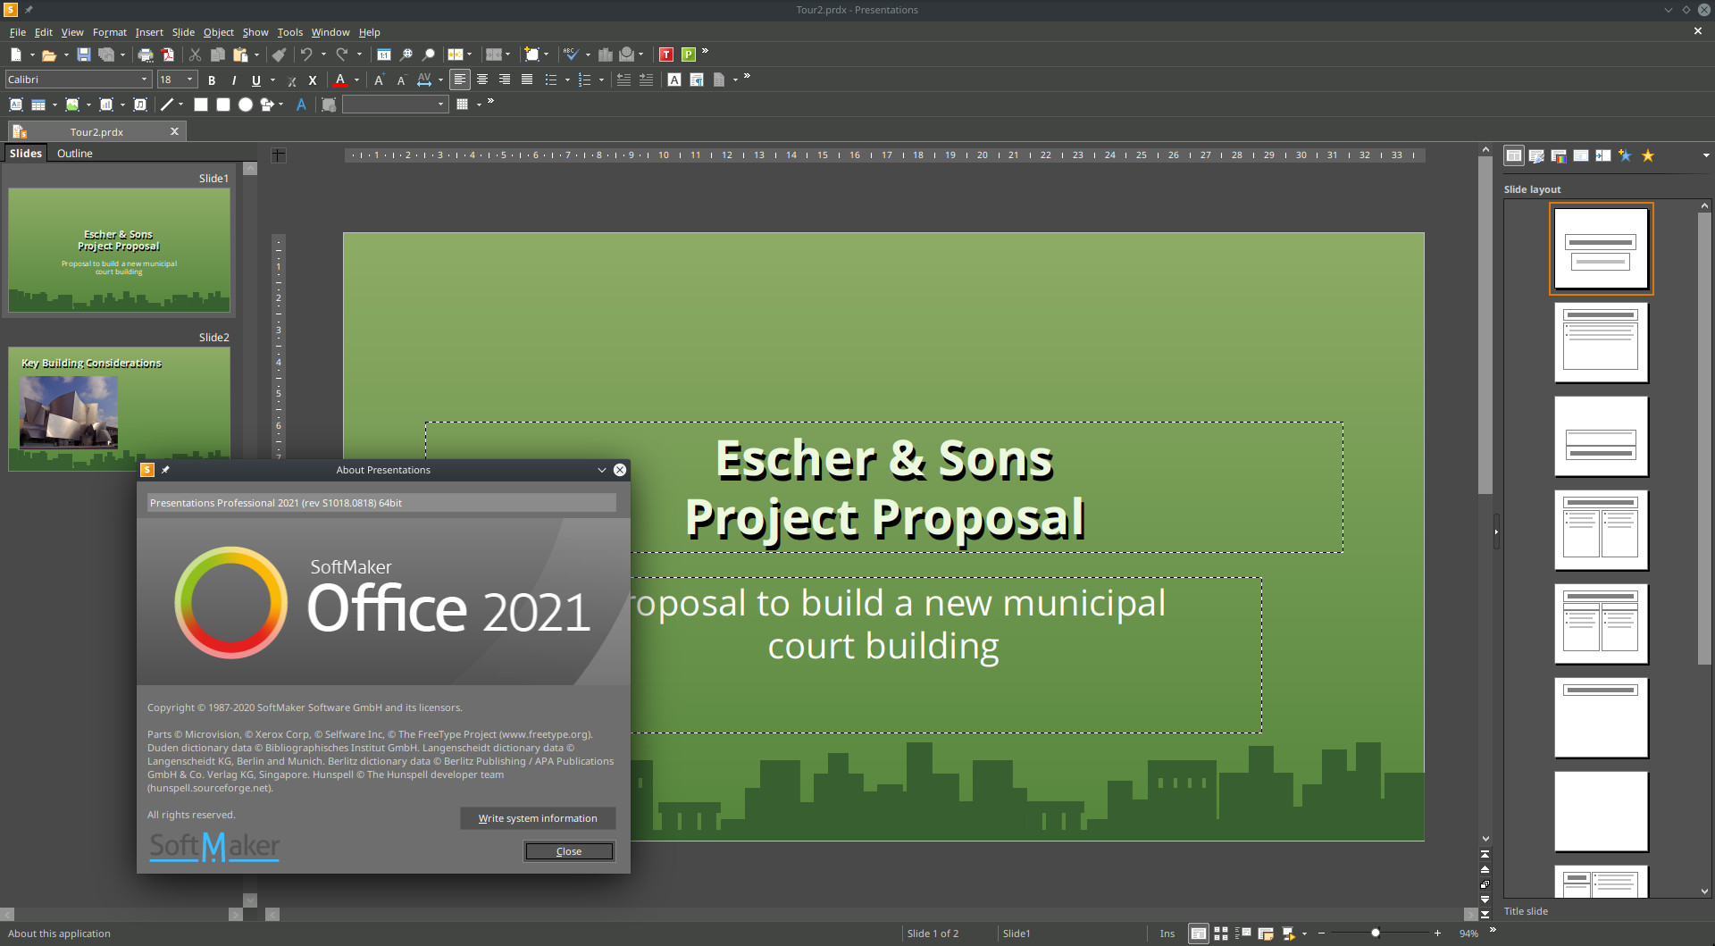Close the Tour2.prdx tab with its X

click(x=174, y=131)
